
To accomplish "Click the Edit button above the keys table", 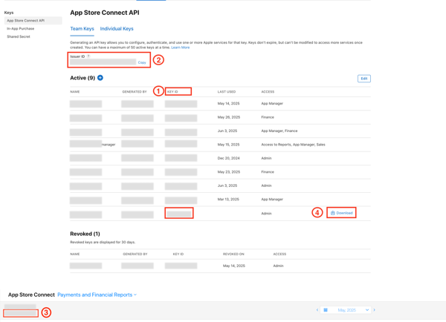I will click(x=364, y=79).
